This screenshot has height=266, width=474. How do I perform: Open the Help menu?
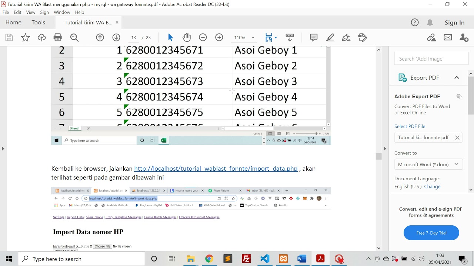[80, 12]
